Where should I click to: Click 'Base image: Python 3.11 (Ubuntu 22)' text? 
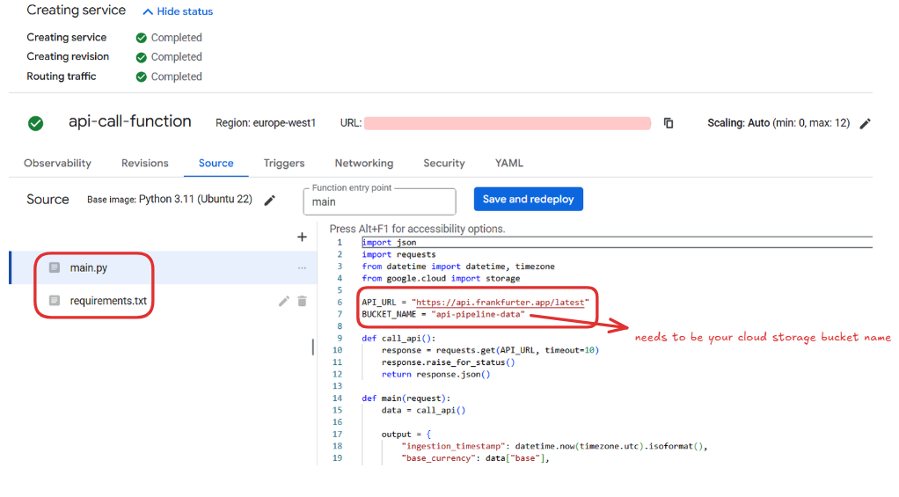coord(170,200)
